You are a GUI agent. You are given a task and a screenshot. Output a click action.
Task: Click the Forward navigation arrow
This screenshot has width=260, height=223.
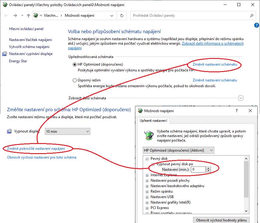tap(15, 15)
